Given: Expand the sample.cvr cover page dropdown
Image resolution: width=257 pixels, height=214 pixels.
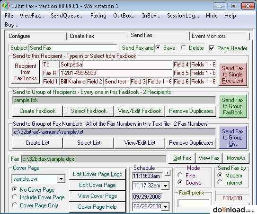Looking at the screenshot, I should 62,179.
